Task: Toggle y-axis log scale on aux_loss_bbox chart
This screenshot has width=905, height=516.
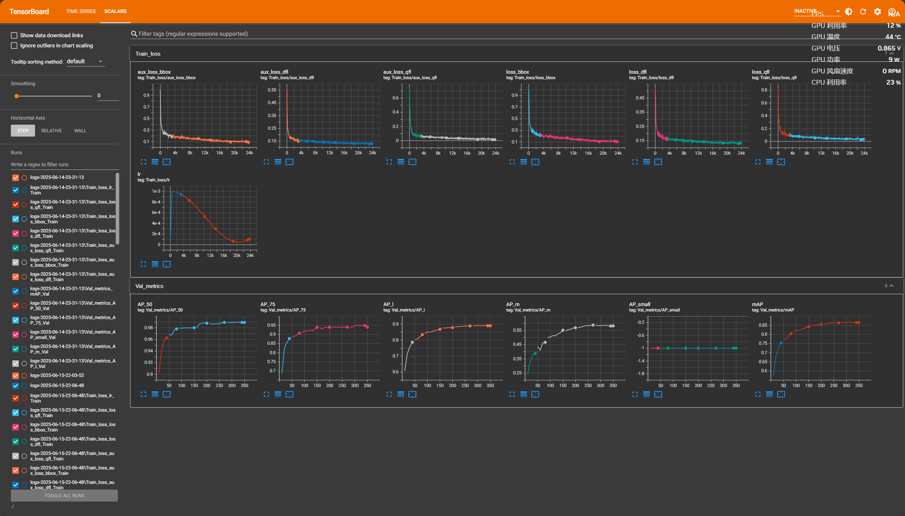Action: [155, 162]
